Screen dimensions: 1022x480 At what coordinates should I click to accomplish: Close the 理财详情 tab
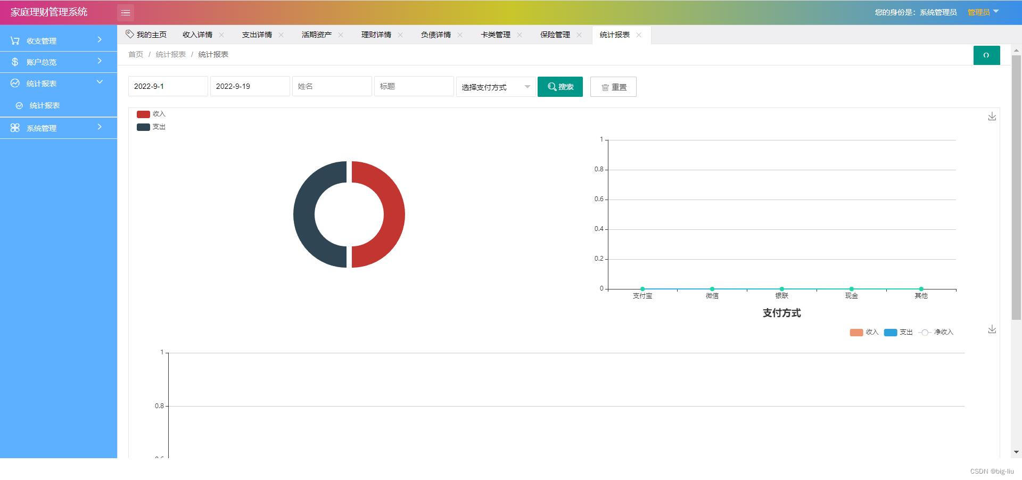(400, 35)
